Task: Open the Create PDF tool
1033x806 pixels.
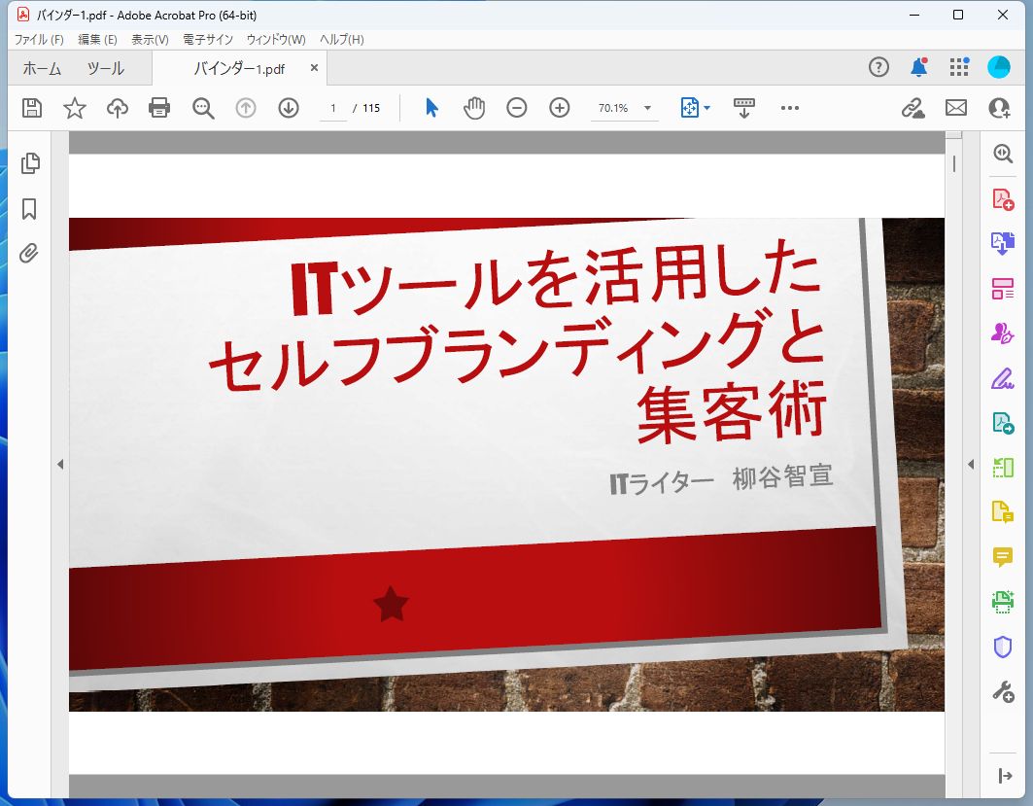Action: pos(1001,198)
